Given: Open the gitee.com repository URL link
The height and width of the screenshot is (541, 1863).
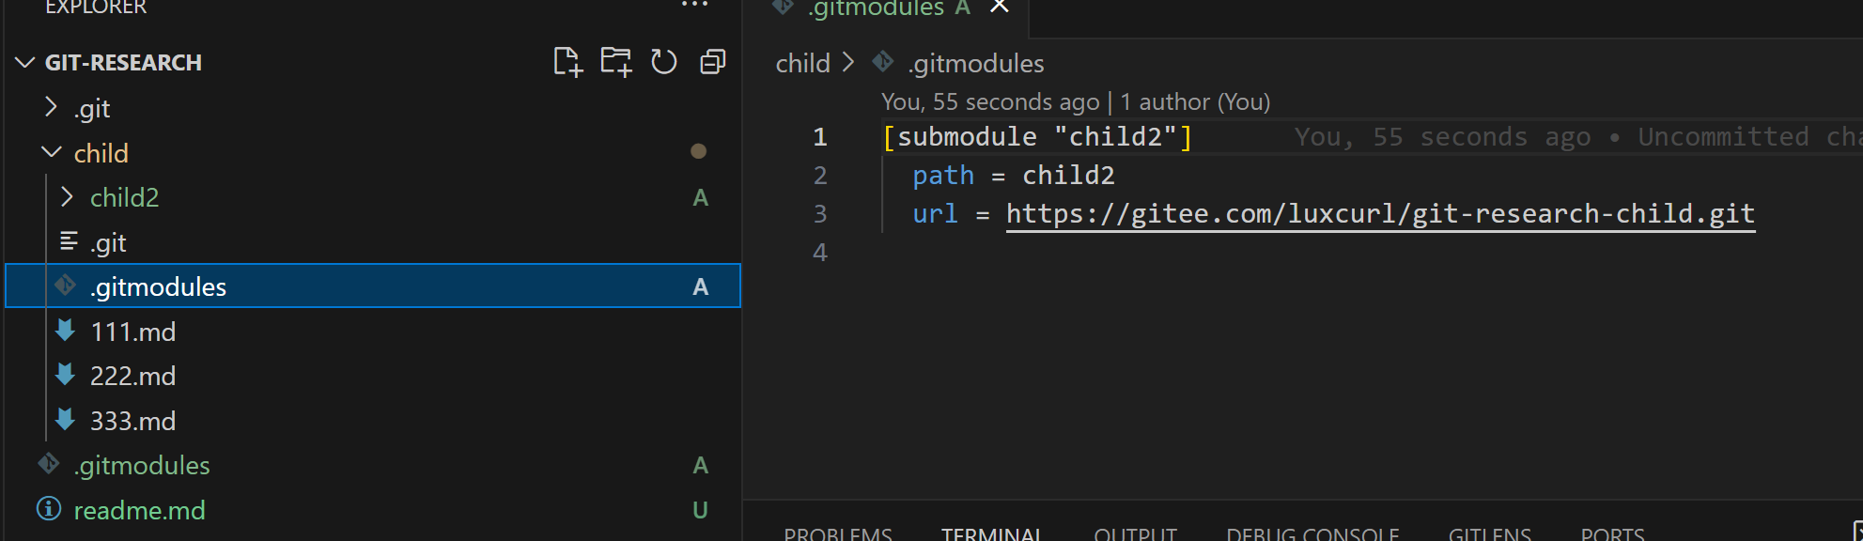Looking at the screenshot, I should (1379, 214).
